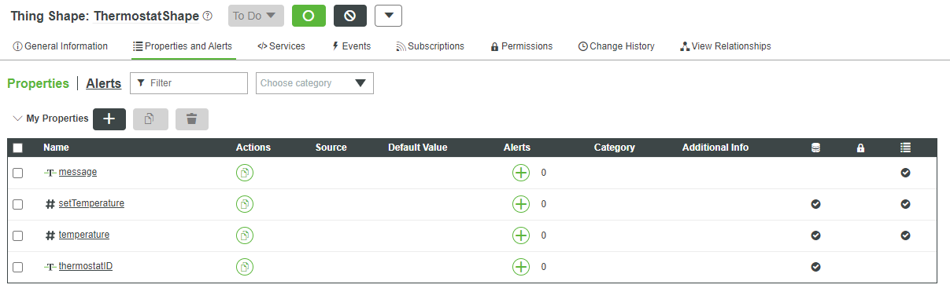This screenshot has width=950, height=292.
Task: Click copy action icon for message row
Action: 245,173
